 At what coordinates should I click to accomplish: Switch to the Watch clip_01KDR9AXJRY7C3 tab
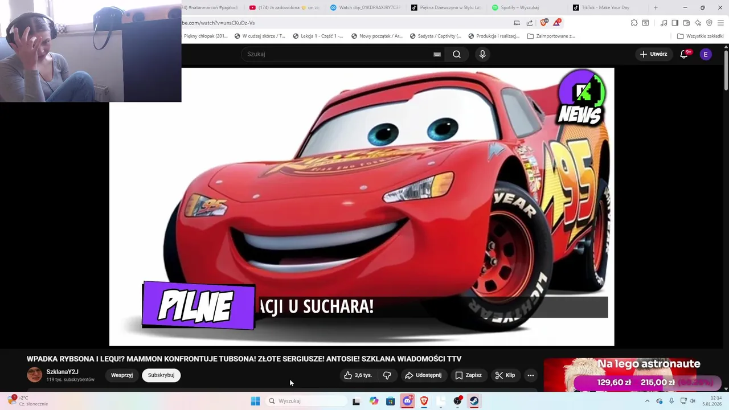(366, 7)
